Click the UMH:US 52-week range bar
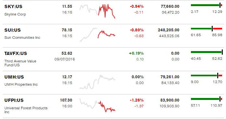This screenshot has height=119, width=226. (207, 75)
